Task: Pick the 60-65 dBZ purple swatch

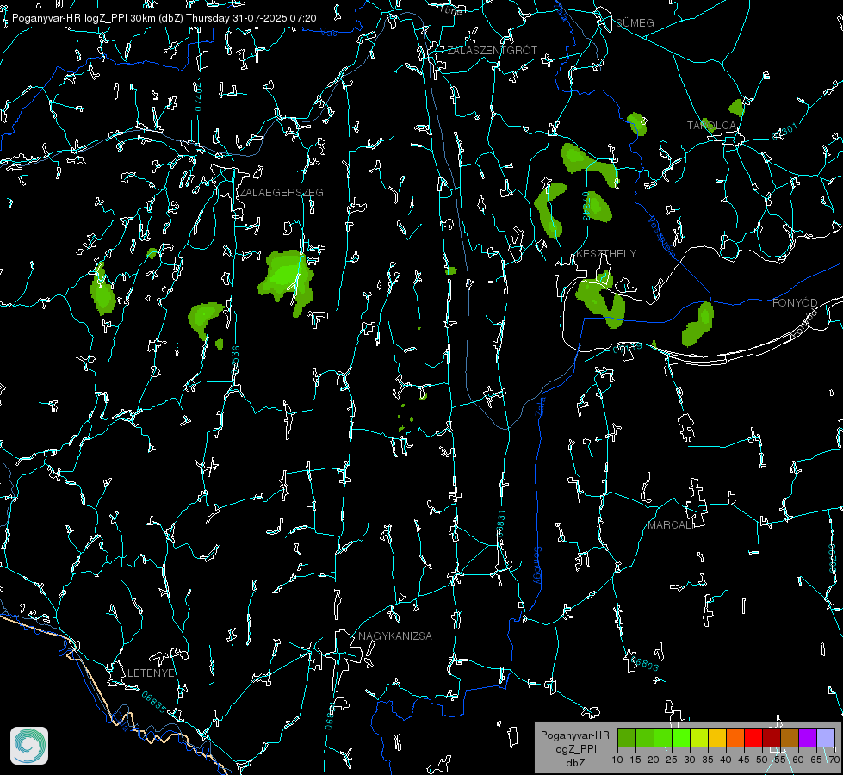Action: tap(808, 737)
